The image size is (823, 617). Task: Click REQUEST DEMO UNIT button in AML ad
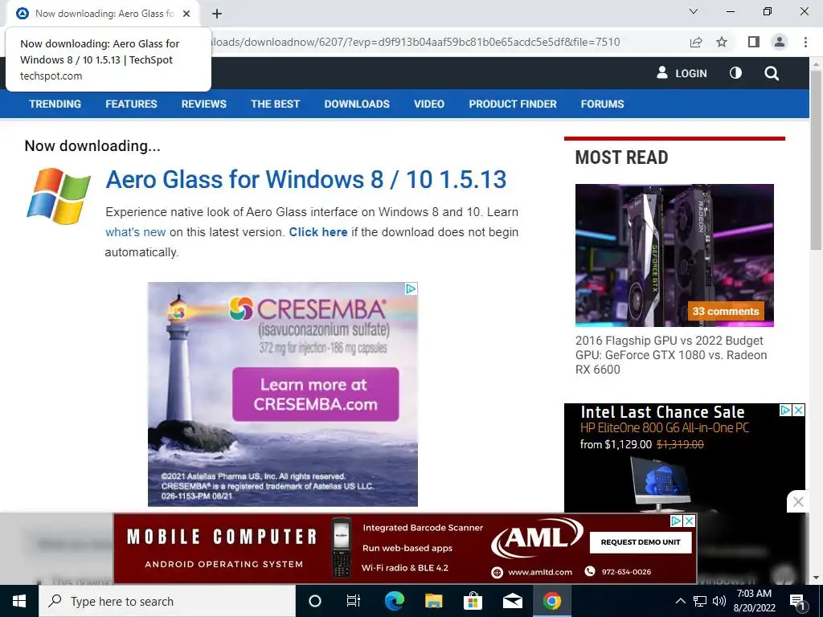[641, 542]
